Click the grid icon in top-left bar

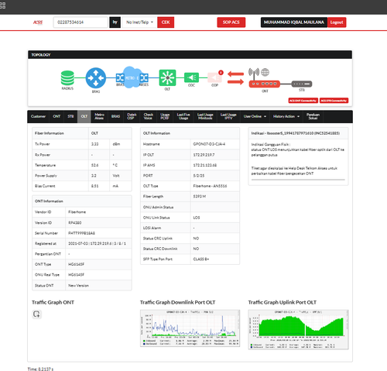click(2, 5)
